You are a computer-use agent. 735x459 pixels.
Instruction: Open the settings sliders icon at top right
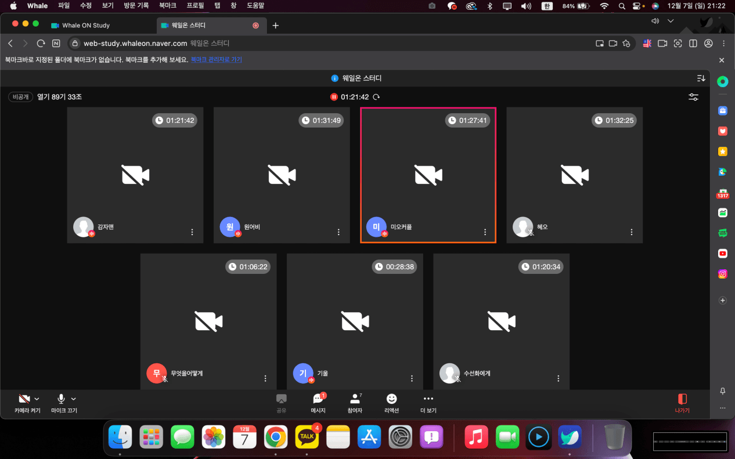pyautogui.click(x=693, y=97)
